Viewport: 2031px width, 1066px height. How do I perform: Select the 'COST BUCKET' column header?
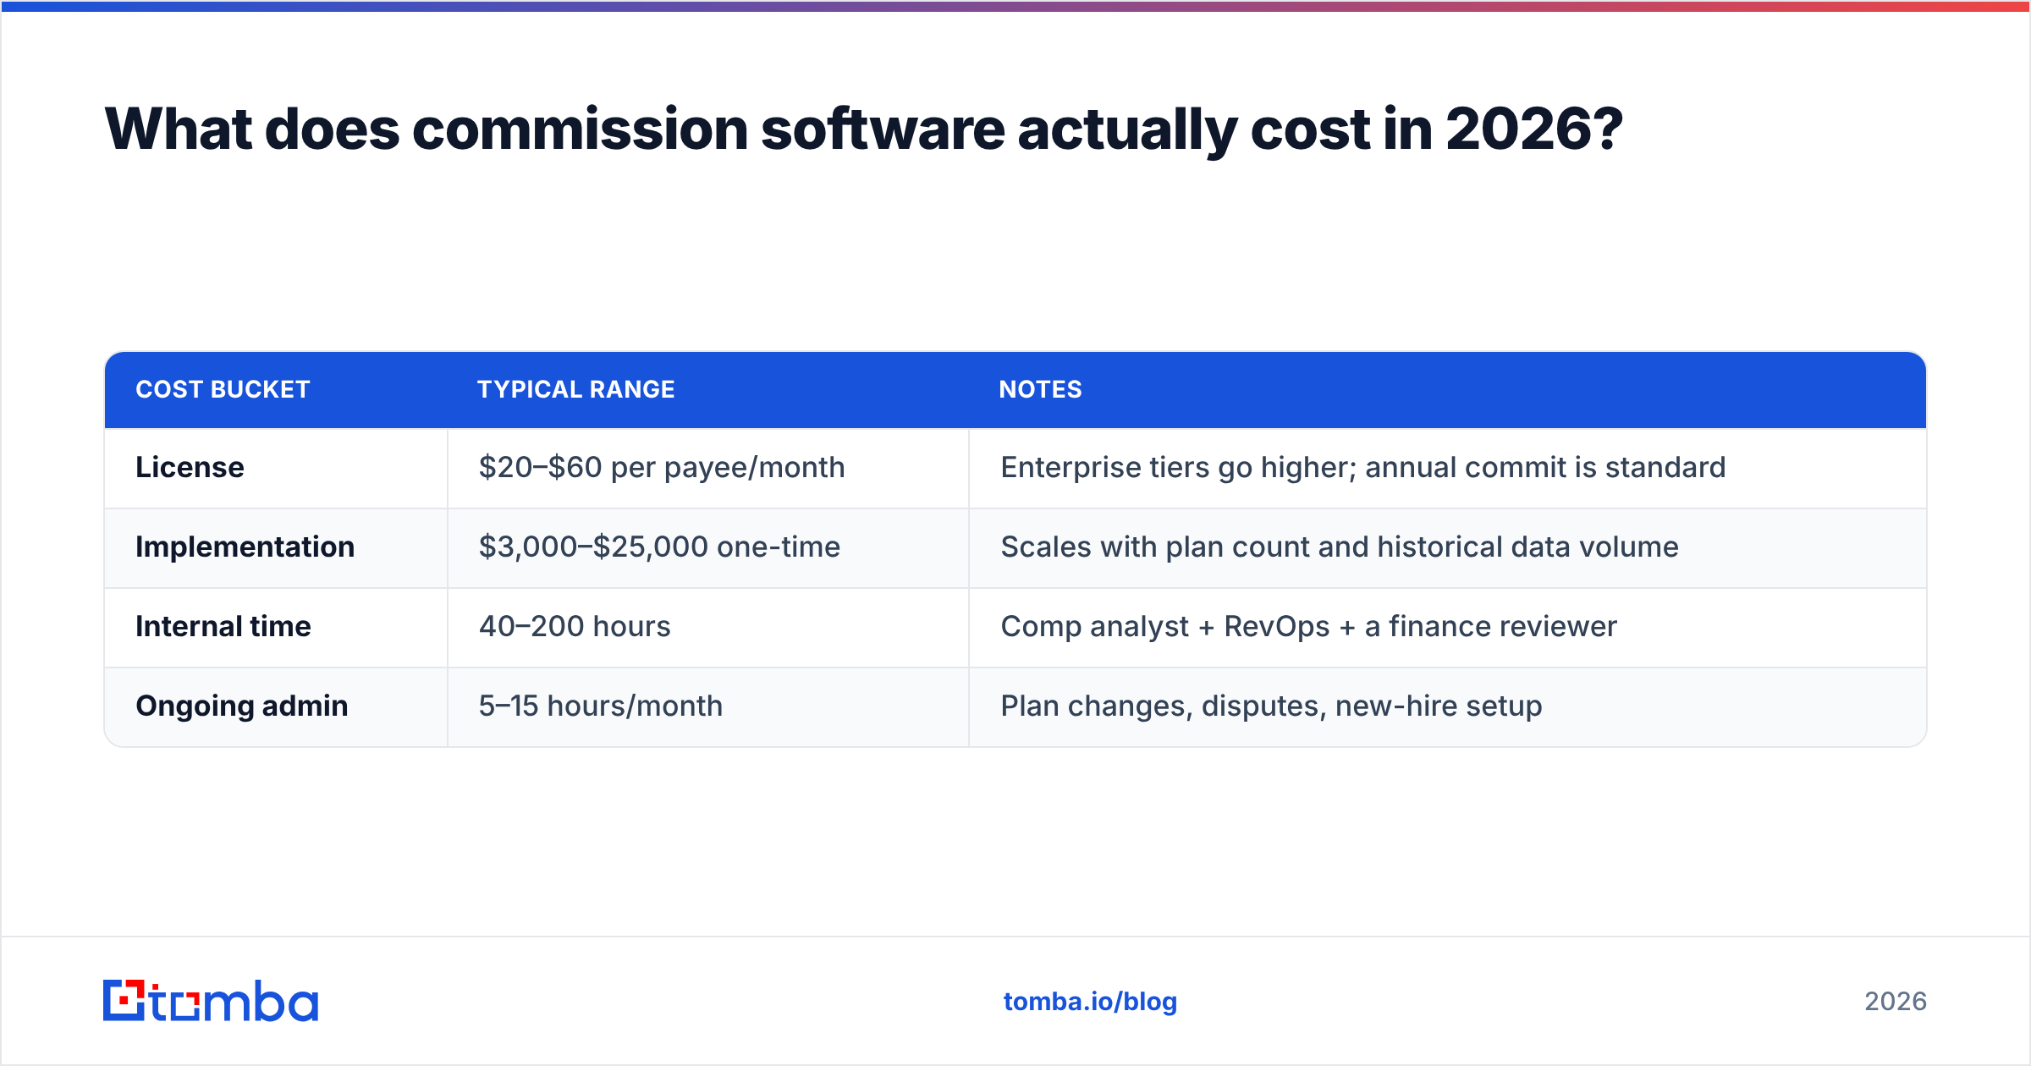223,389
